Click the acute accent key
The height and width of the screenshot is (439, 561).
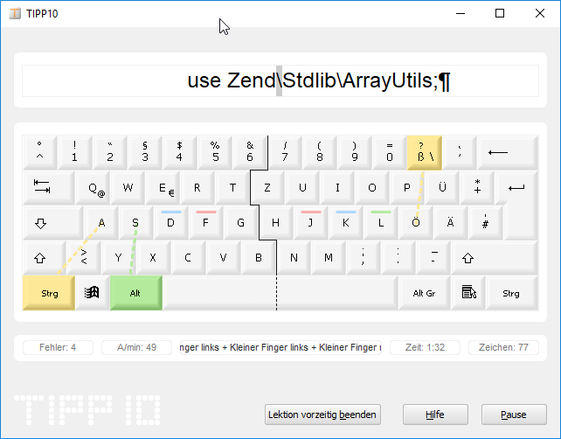pyautogui.click(x=460, y=152)
